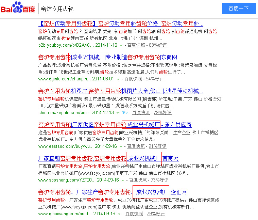Click the date 2014-12-13 text
The height and width of the screenshot is (220, 258).
103,113
